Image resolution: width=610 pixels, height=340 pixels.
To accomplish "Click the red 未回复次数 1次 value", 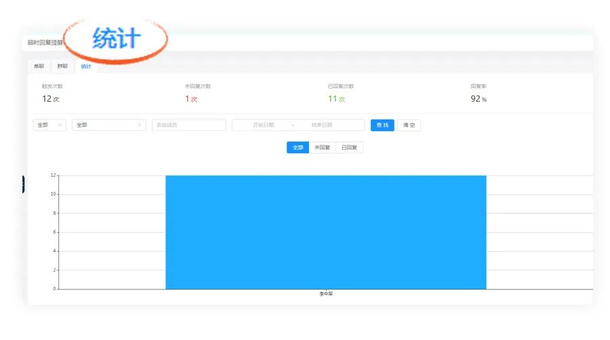I will coord(191,99).
